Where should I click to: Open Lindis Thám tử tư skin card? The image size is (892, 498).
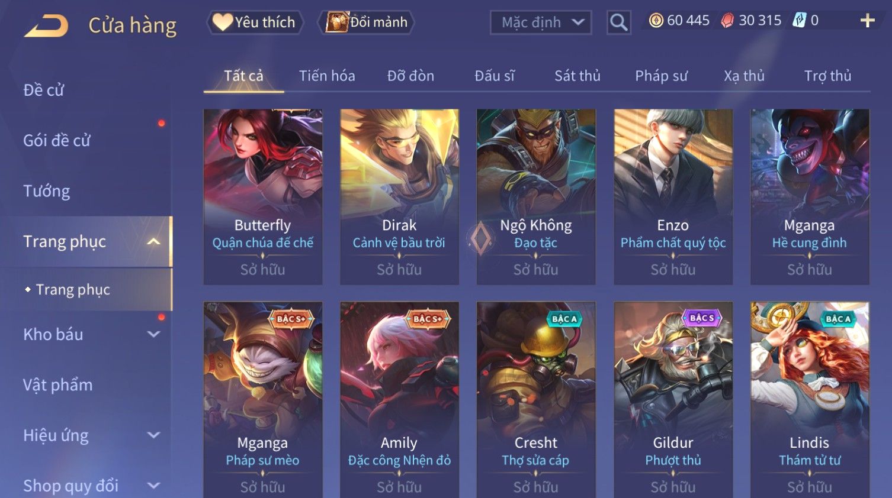tap(810, 400)
